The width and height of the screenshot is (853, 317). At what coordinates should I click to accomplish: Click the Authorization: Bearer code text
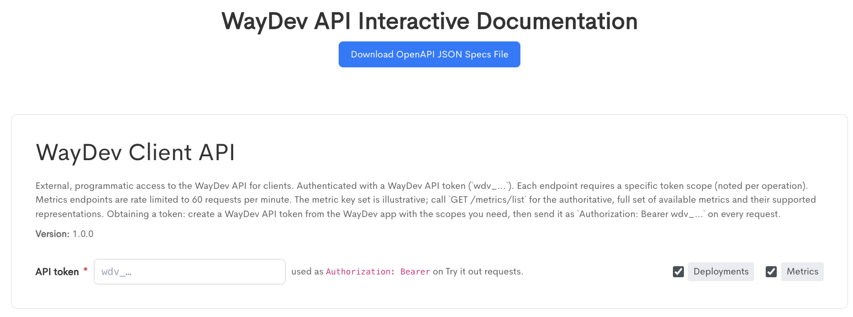pyautogui.click(x=378, y=272)
